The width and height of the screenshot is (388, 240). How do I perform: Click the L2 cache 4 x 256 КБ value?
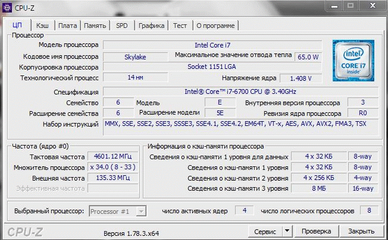pos(319,178)
